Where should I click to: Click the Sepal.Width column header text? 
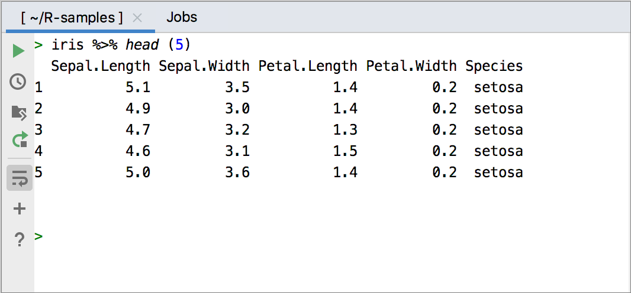(x=204, y=66)
